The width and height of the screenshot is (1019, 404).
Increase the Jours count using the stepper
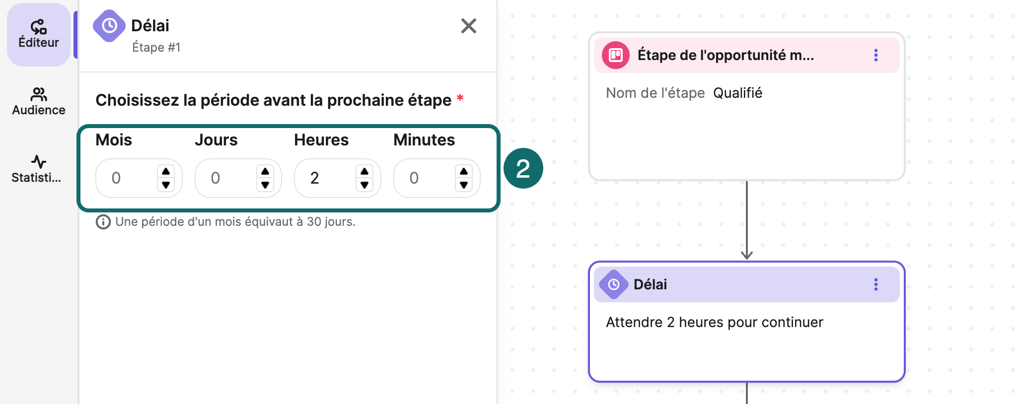[x=266, y=171]
